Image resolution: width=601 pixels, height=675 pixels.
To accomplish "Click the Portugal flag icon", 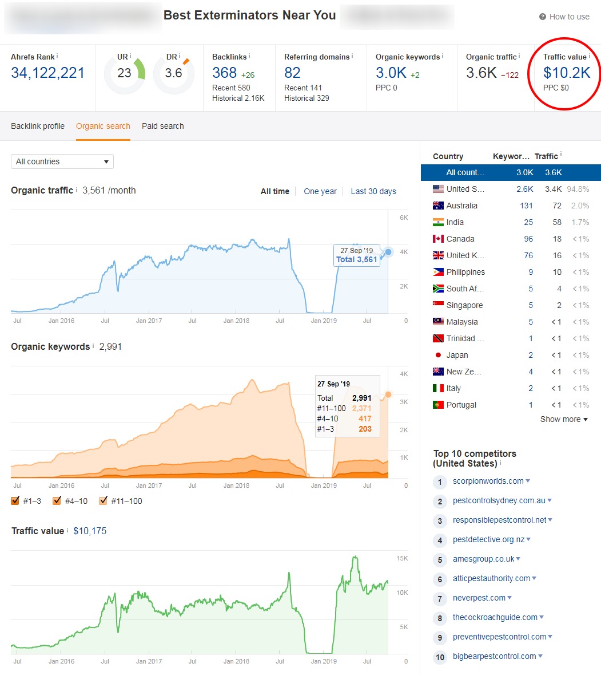I will point(438,405).
